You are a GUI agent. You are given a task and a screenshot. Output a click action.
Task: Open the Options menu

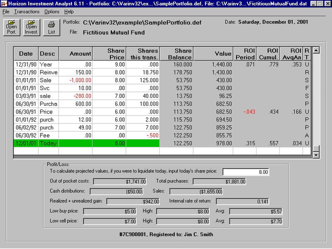click(51, 11)
